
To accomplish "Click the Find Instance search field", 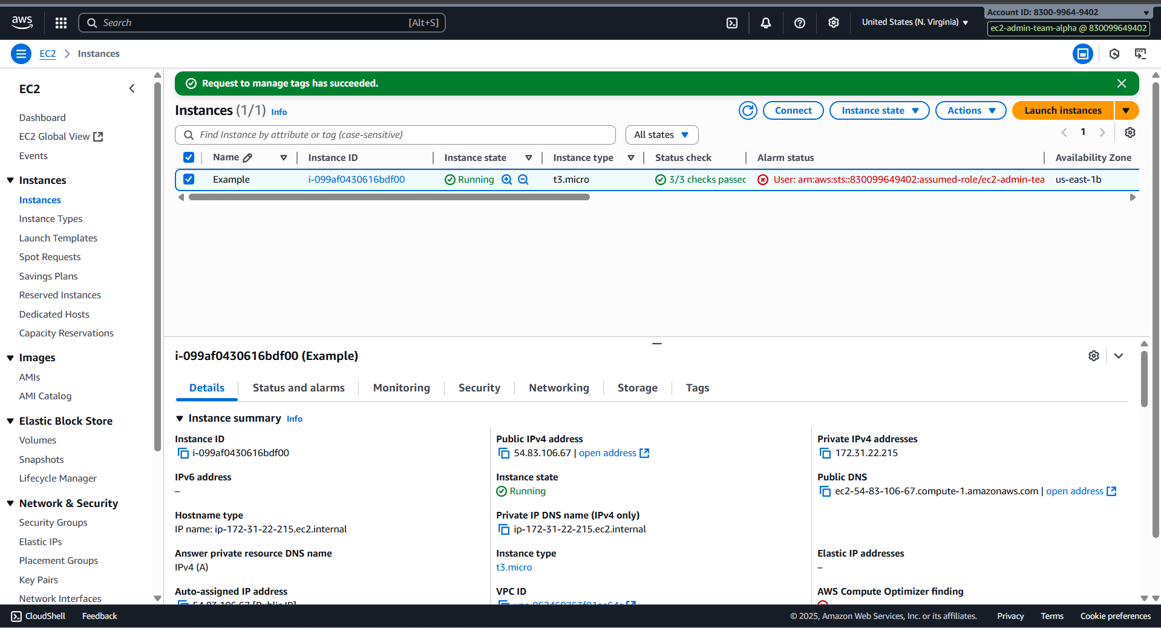I will pyautogui.click(x=399, y=135).
